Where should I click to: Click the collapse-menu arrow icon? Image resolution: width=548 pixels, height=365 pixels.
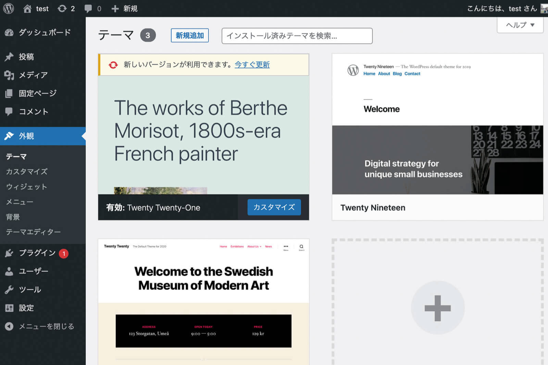[x=9, y=326]
